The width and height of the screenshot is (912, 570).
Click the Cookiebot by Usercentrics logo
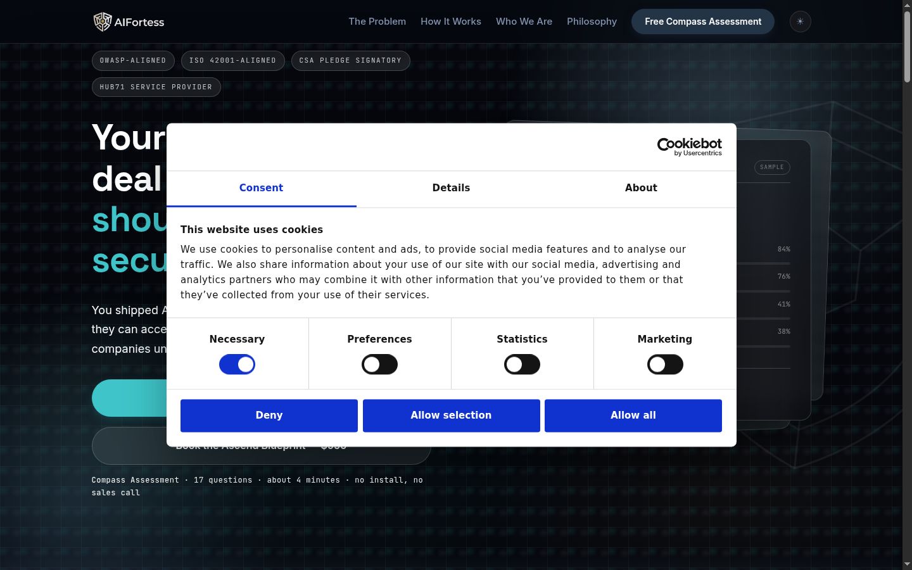coord(690,147)
